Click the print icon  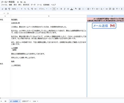tap(6, 9)
